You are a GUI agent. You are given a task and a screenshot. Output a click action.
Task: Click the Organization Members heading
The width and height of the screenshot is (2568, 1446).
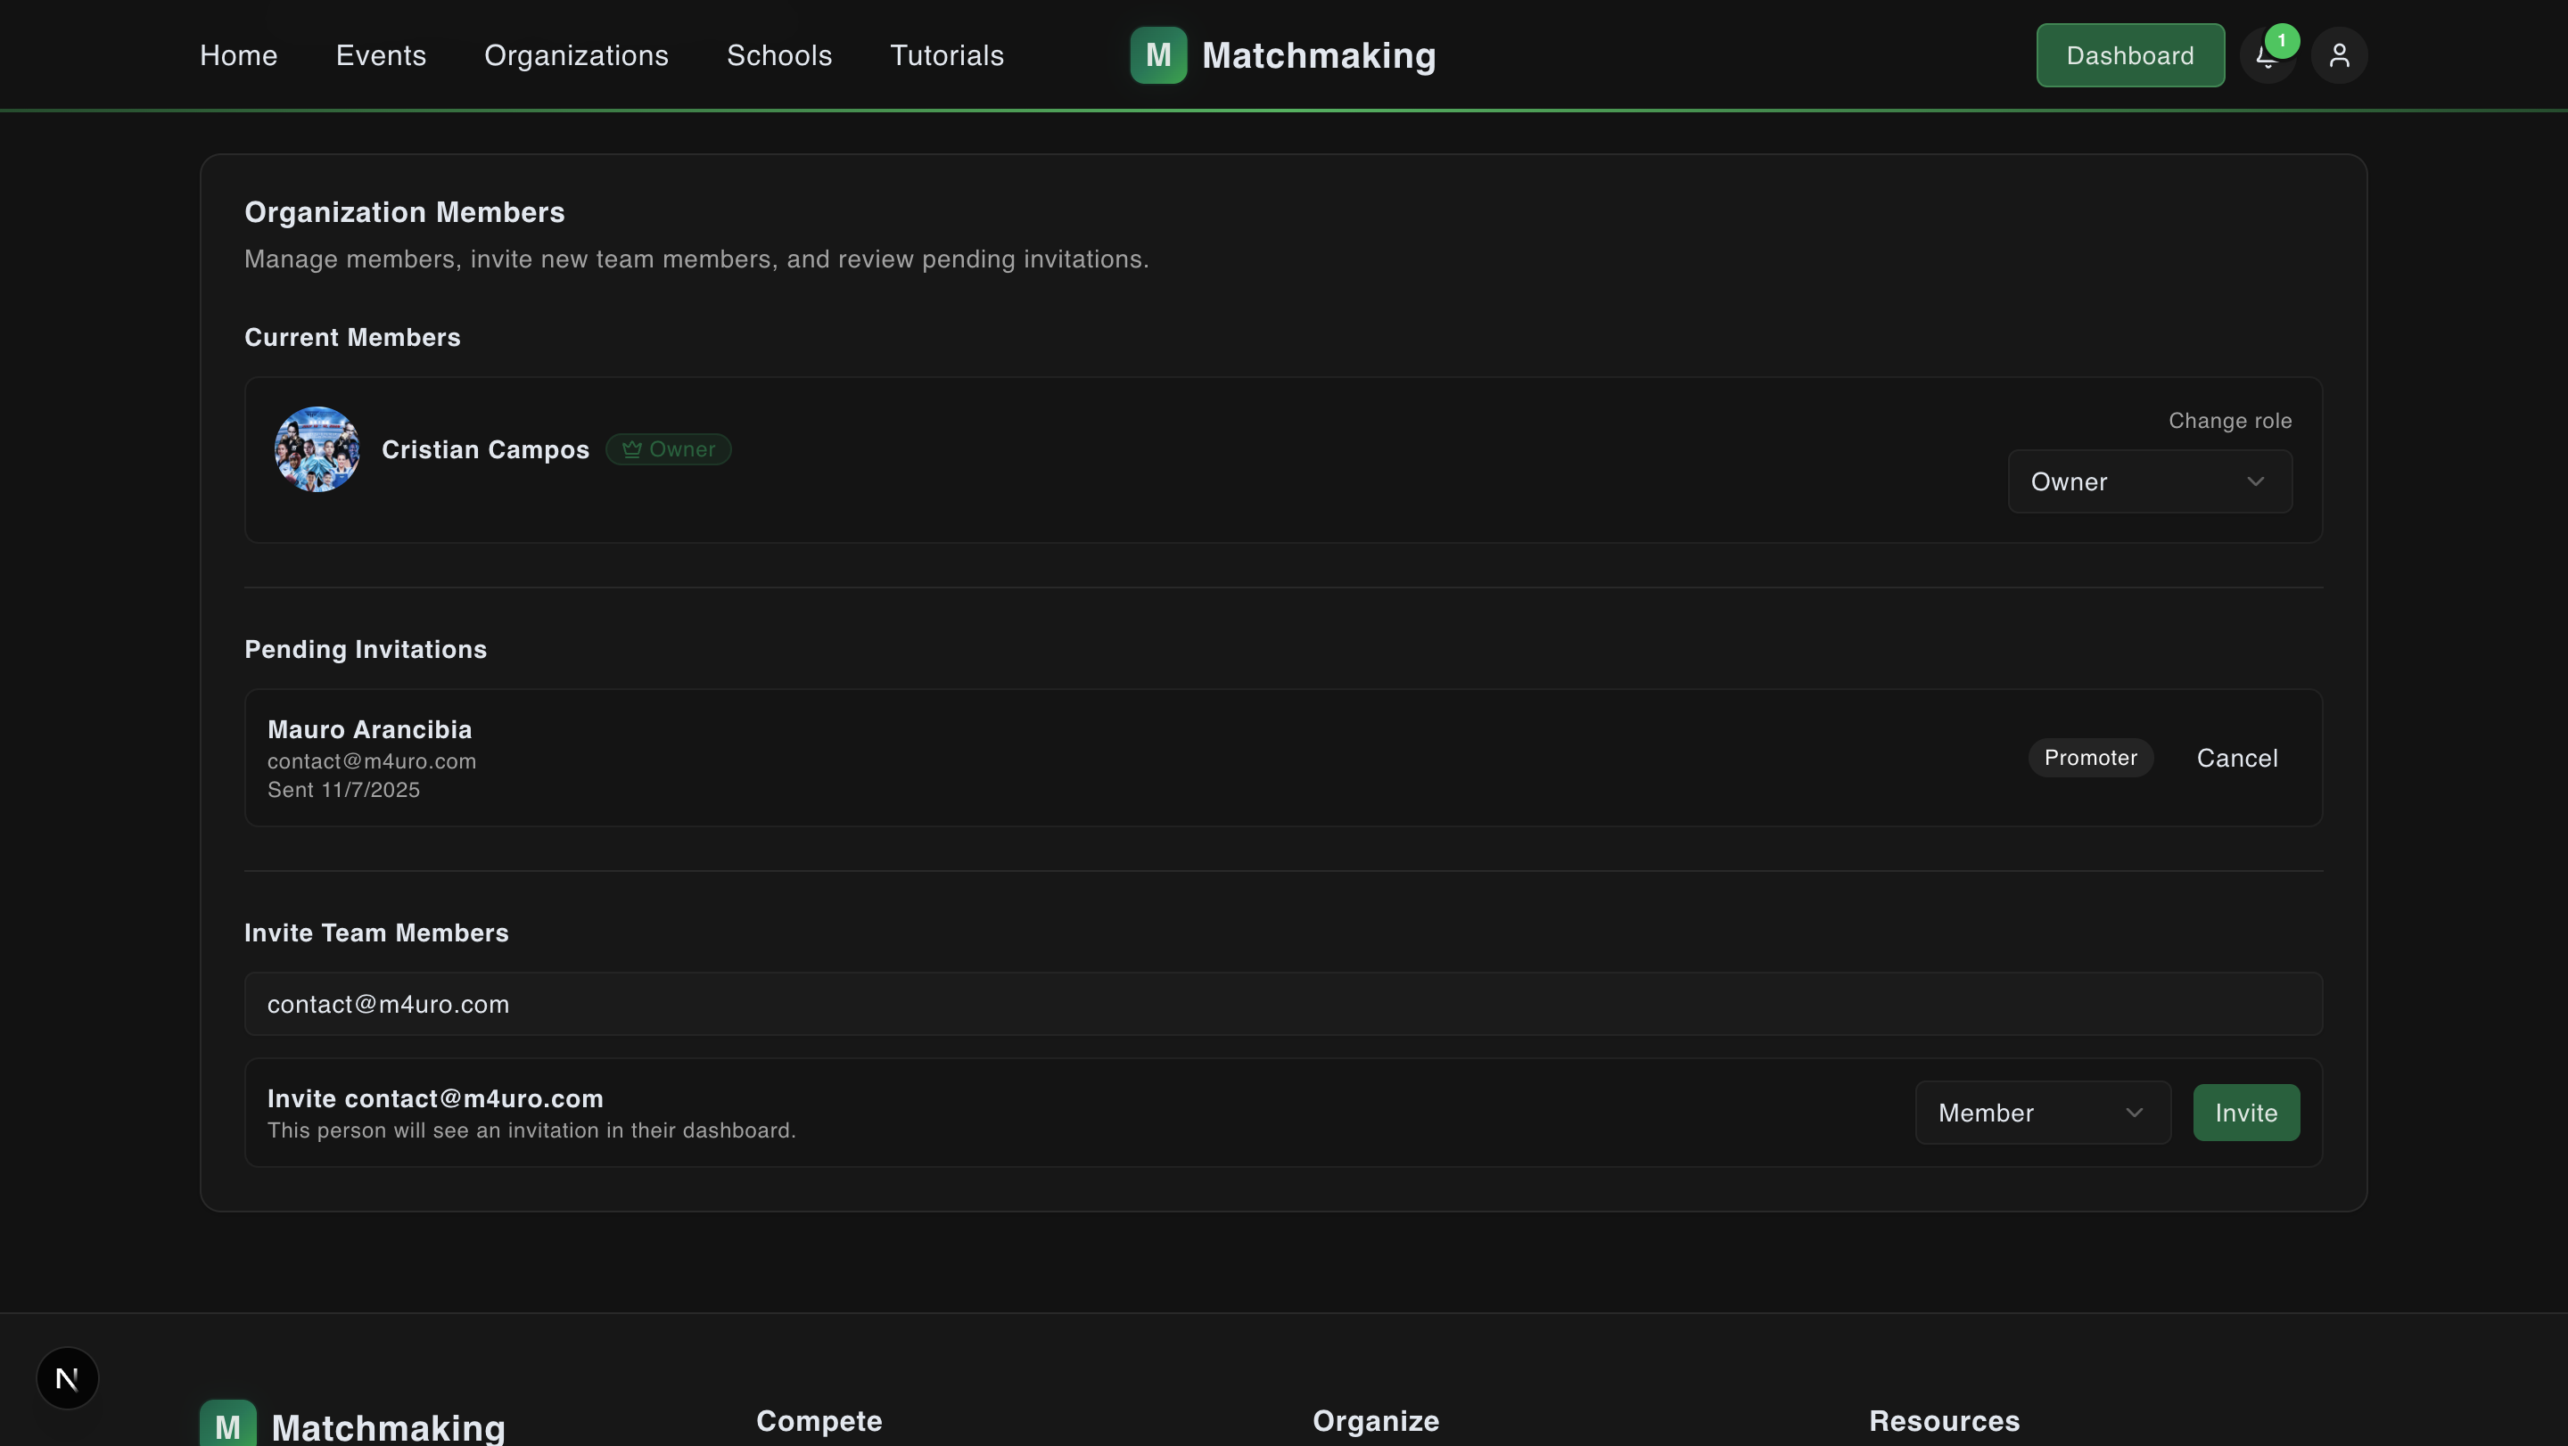(405, 212)
